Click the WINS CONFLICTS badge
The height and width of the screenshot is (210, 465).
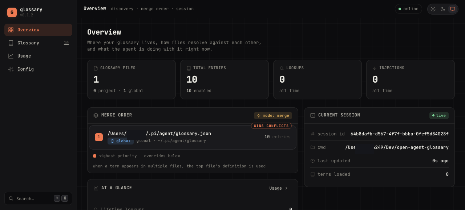tap(271, 126)
